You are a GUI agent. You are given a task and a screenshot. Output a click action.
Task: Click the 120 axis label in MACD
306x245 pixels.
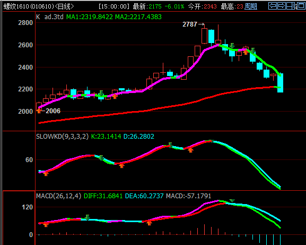coord(27,207)
